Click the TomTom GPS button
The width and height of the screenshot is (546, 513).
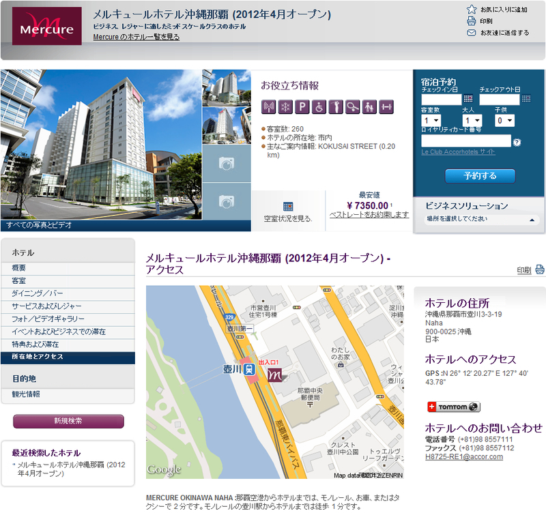click(x=454, y=407)
